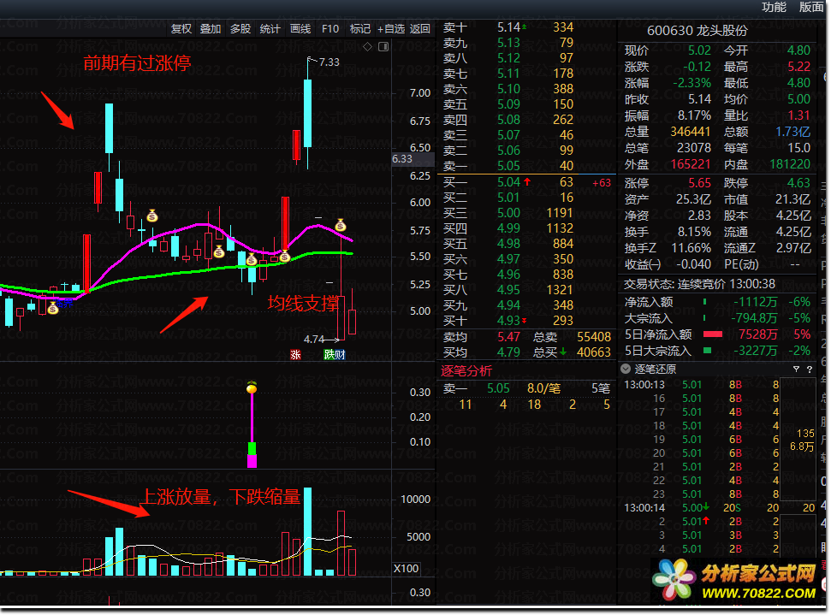Select the 买一 5.04 order row
This screenshot has width=831, height=615.
[x=527, y=182]
